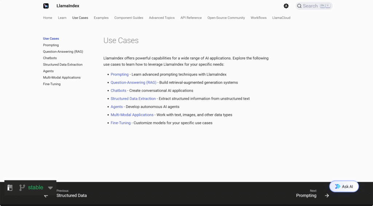373x206 pixels.
Task: Click the Previous left arrow icon
Action: point(46,195)
